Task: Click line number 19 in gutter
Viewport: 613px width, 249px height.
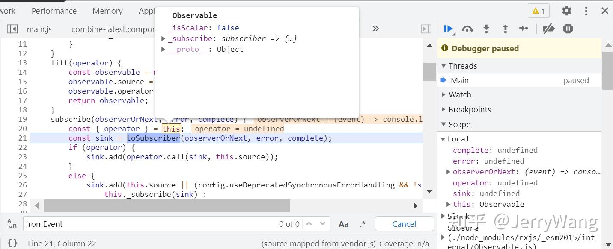Action: pyautogui.click(x=23, y=119)
